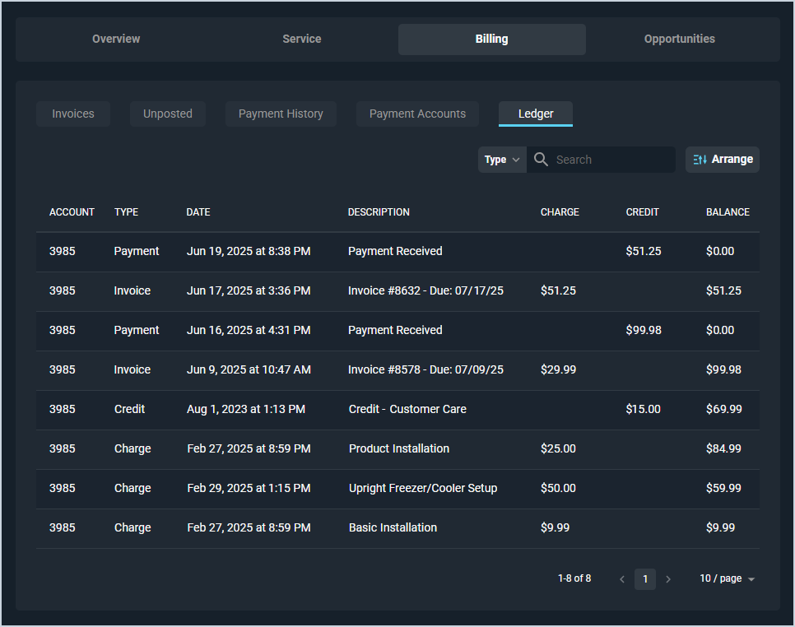Open the Payment History section

point(281,114)
